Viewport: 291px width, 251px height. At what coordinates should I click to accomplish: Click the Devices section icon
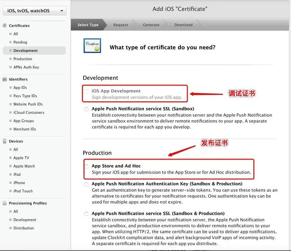5,141
